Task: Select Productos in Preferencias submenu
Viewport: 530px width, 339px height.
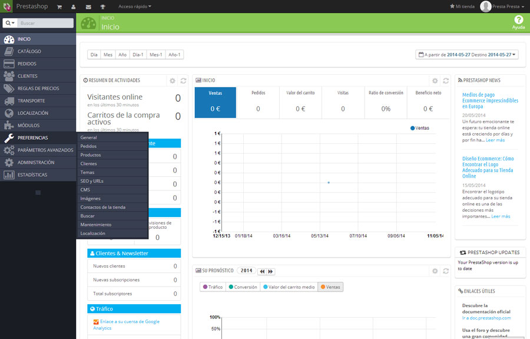Action: coord(112,155)
